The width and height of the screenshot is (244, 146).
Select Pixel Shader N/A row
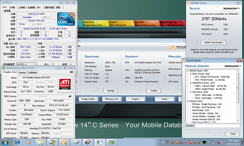200,110
